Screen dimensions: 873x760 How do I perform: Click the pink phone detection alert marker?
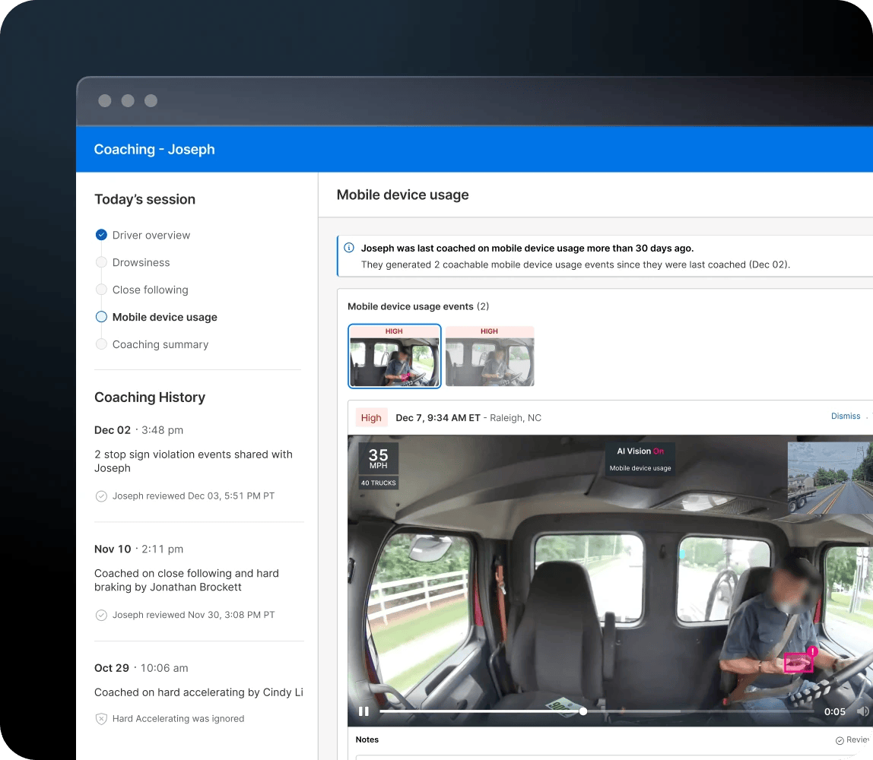point(812,651)
